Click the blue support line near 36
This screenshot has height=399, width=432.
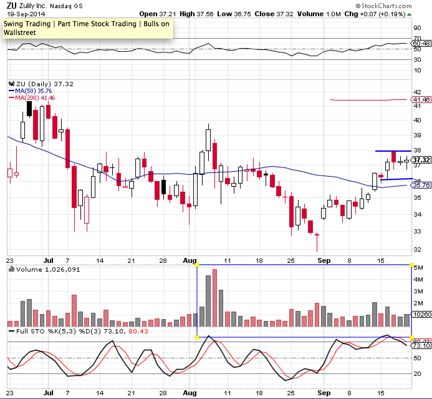[x=396, y=179]
